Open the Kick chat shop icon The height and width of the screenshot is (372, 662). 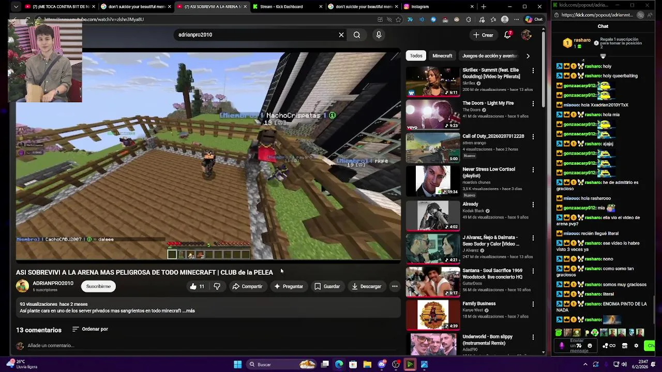(x=625, y=346)
